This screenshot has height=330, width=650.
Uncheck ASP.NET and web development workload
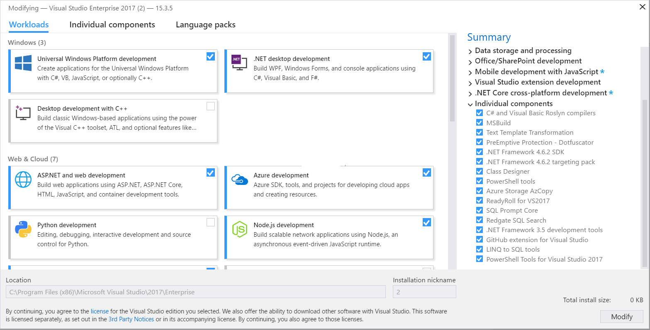click(x=211, y=173)
